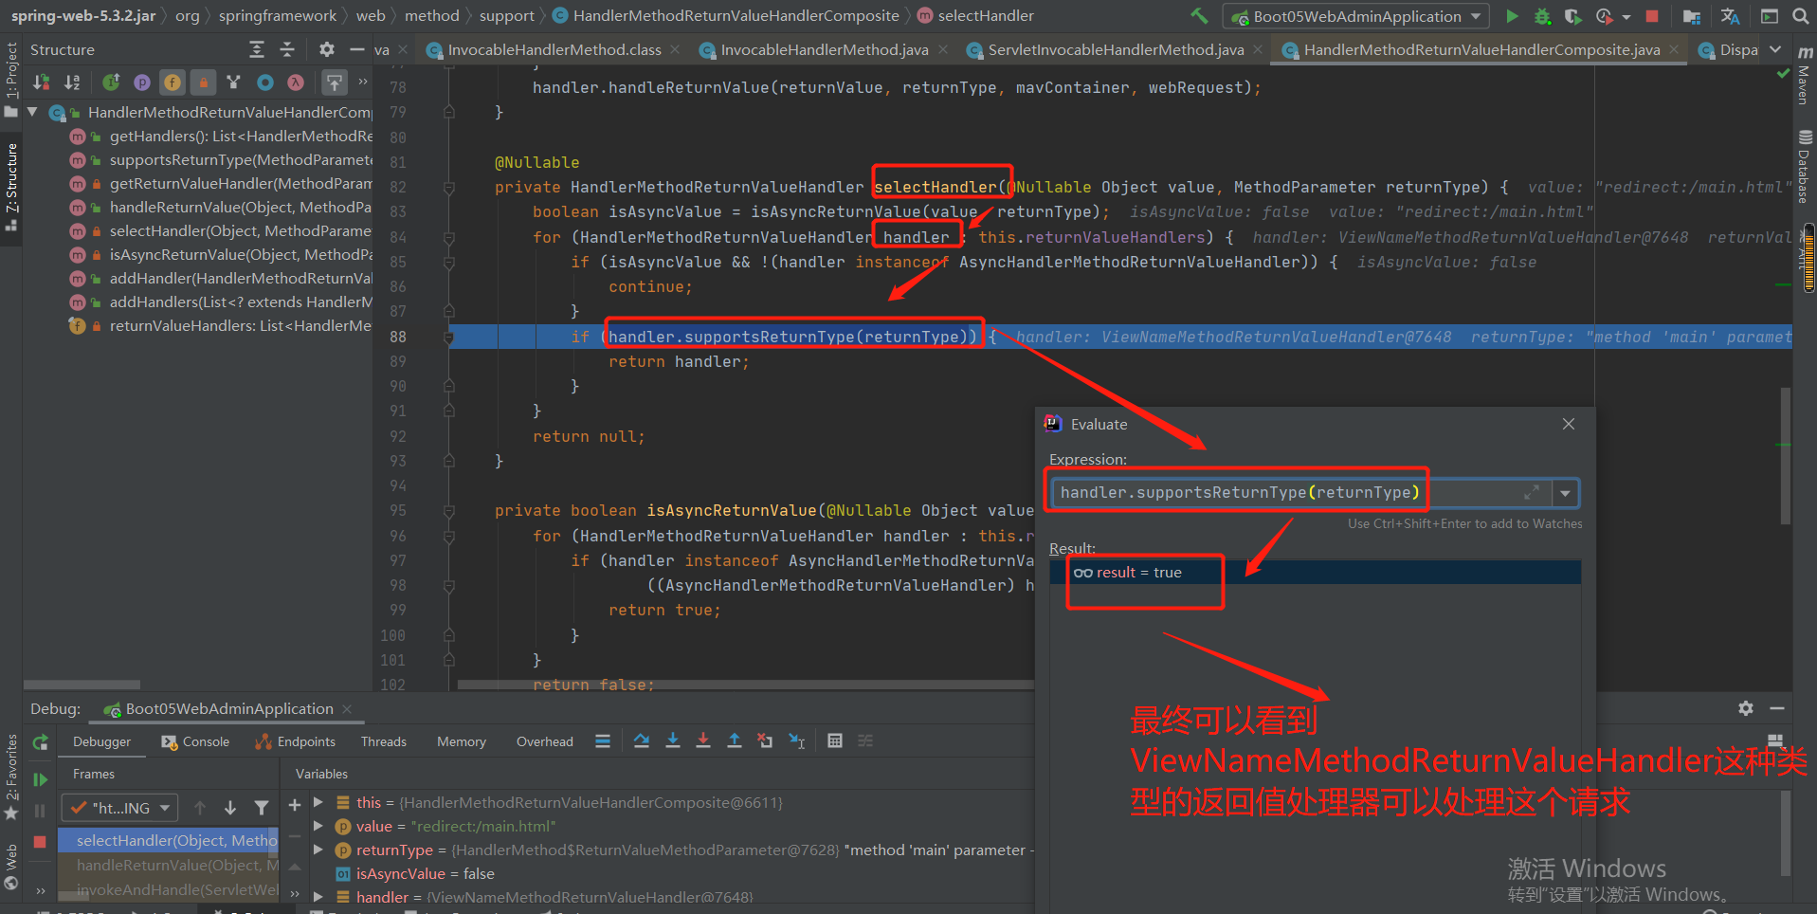Toggle frames filter funnel icon
Image resolution: width=1817 pixels, height=914 pixels.
pyautogui.click(x=261, y=808)
